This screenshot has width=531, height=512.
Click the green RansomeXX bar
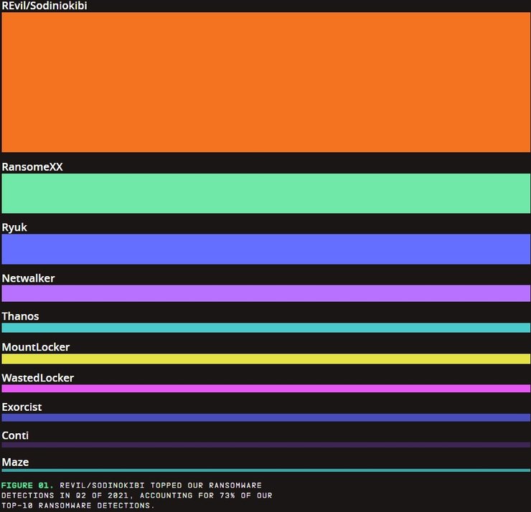(265, 193)
